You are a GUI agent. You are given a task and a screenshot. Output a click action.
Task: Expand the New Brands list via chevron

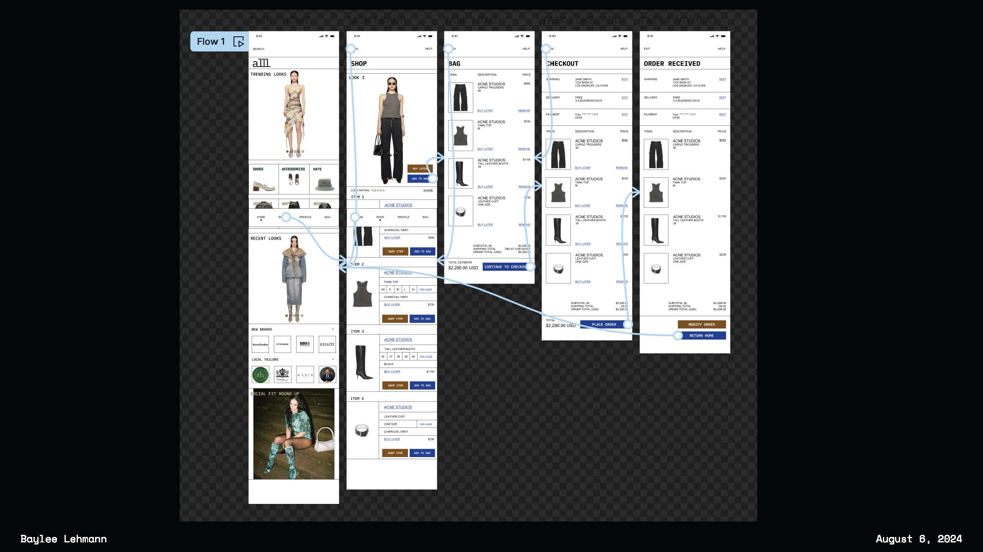pyautogui.click(x=333, y=330)
